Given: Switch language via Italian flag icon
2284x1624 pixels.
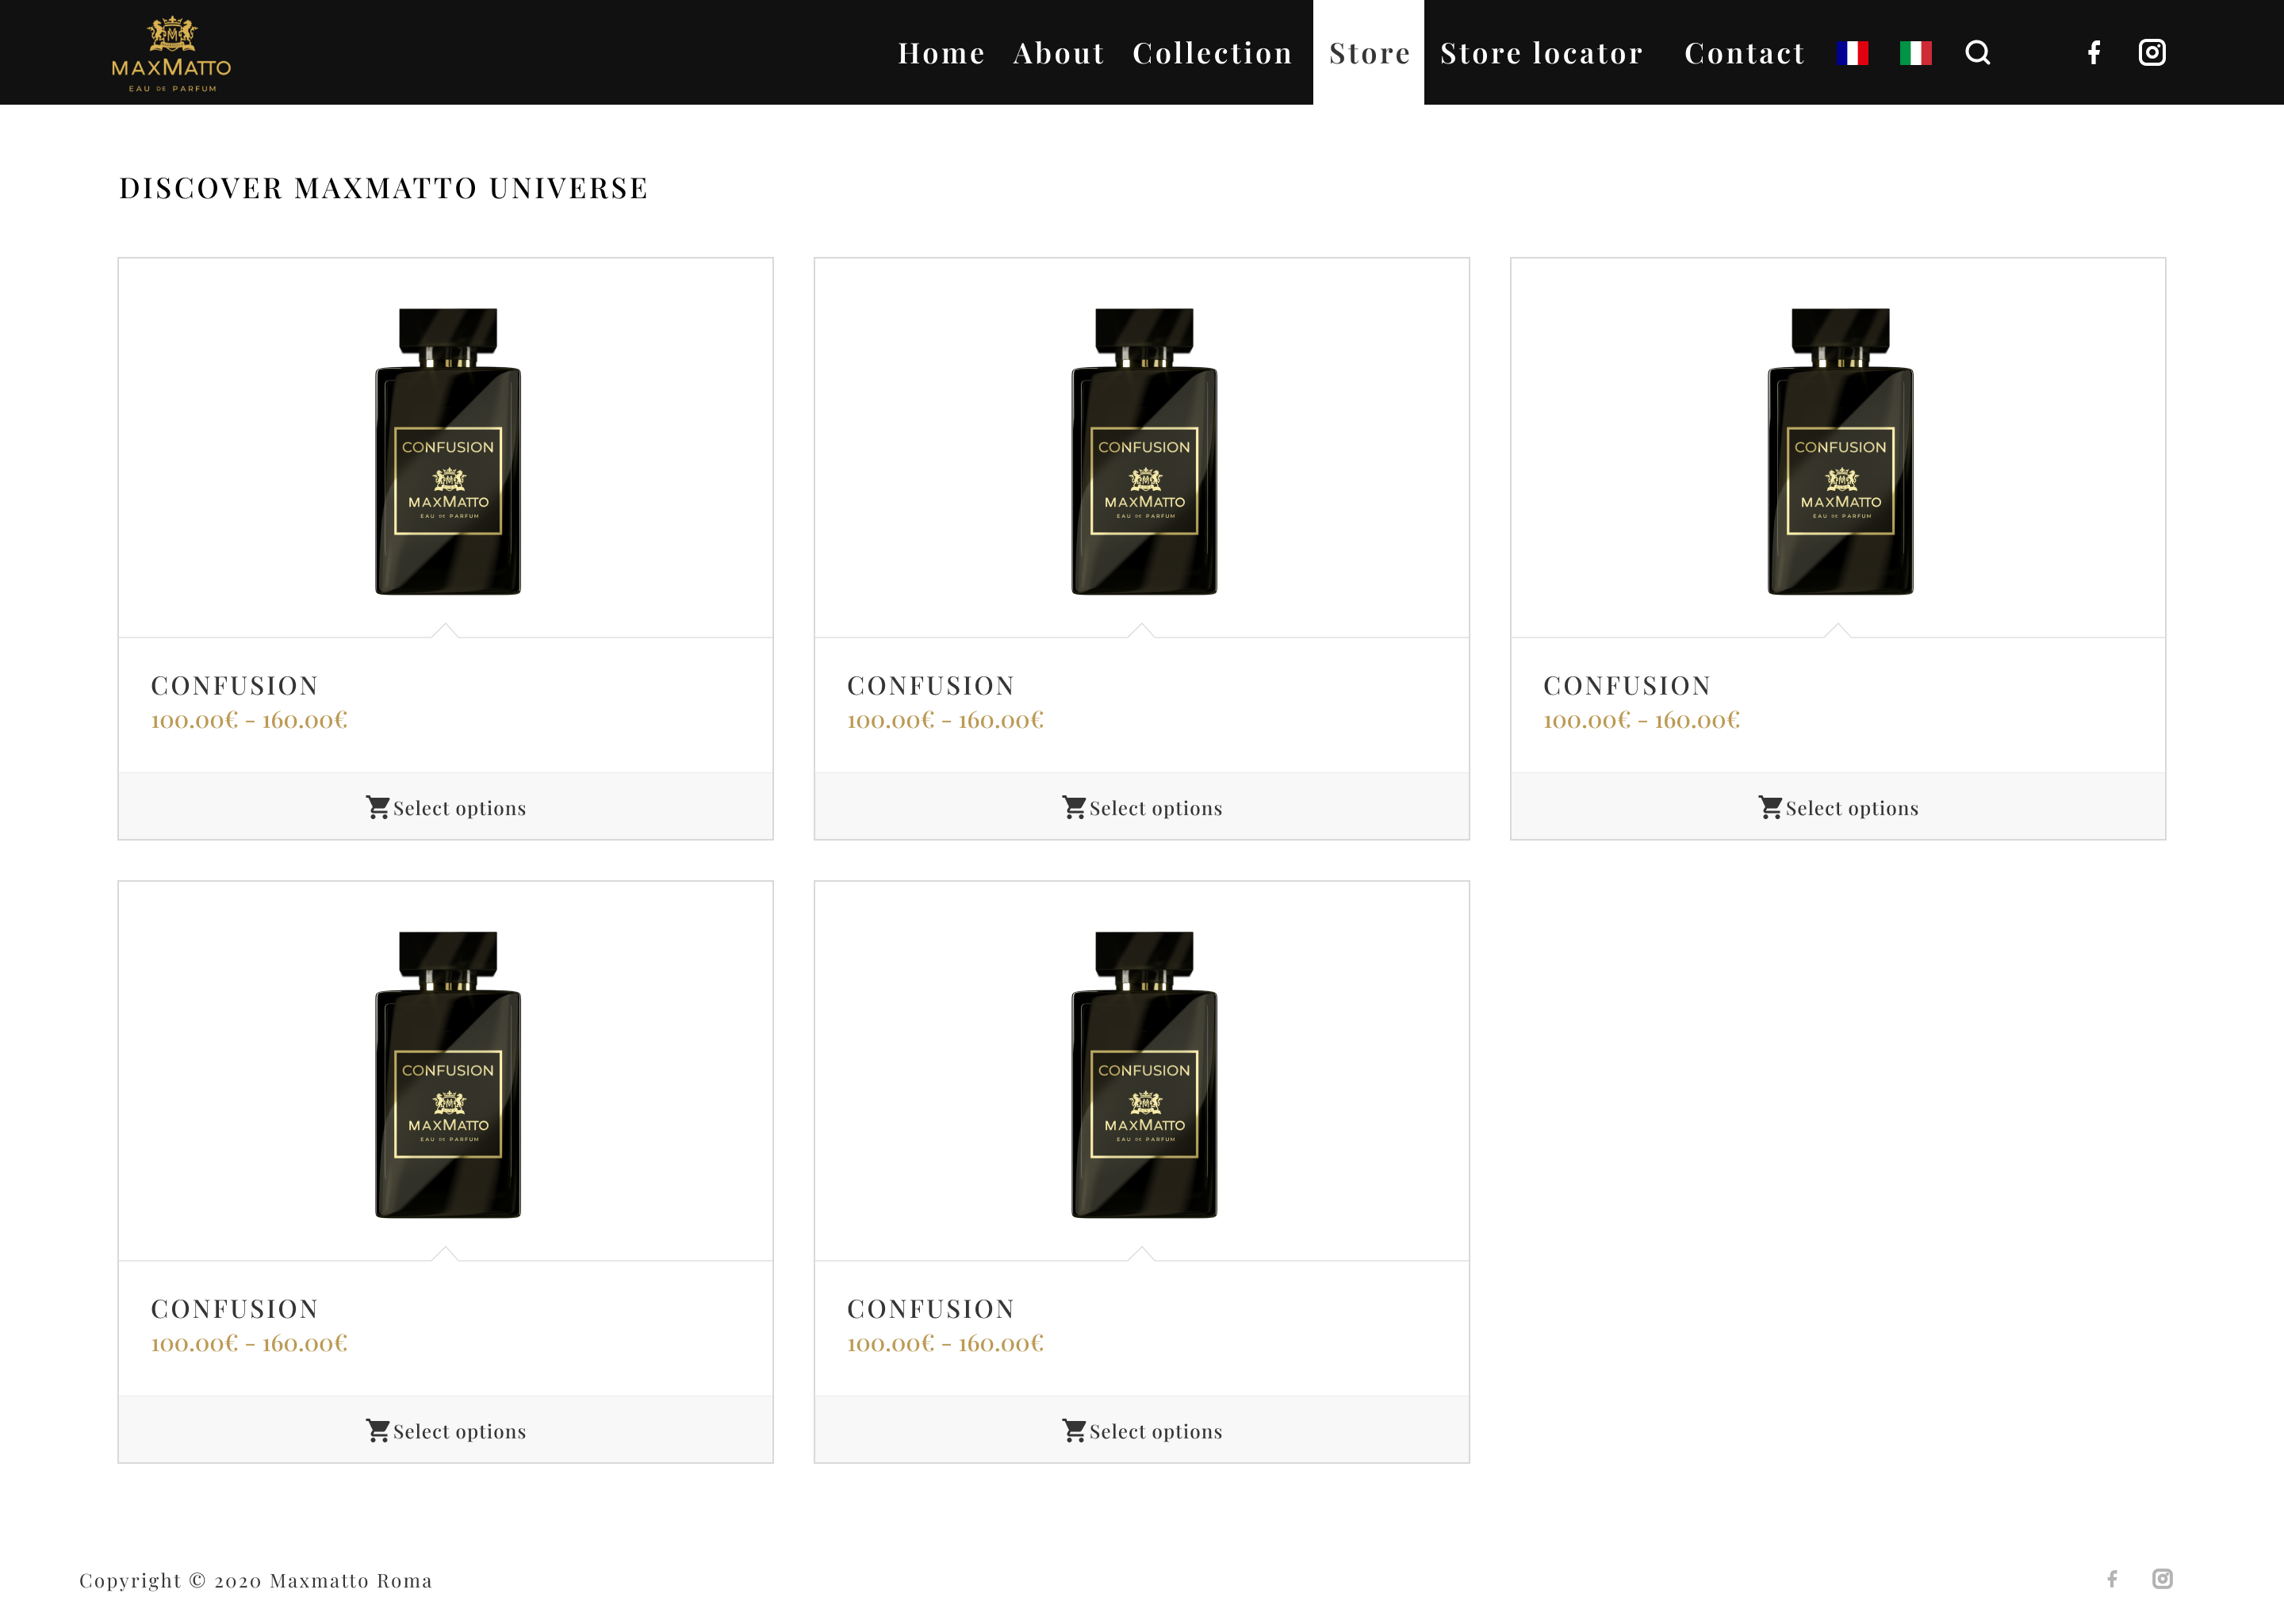Looking at the screenshot, I should [1915, 53].
